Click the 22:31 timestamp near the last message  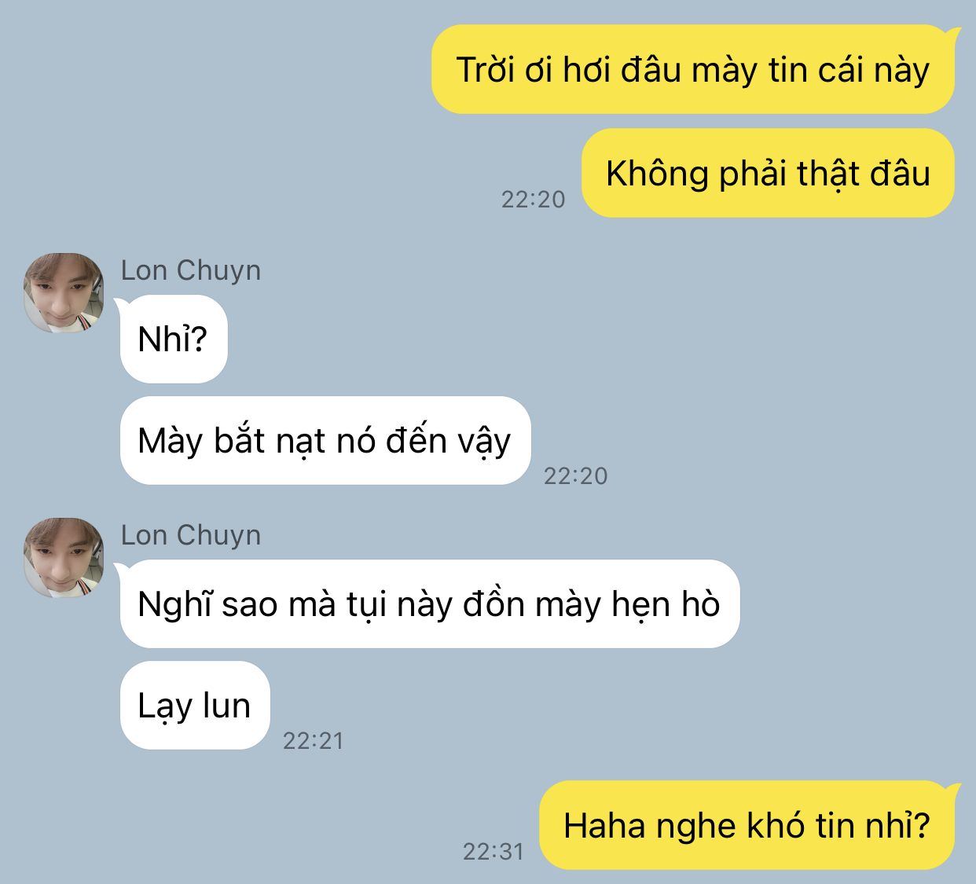493,851
